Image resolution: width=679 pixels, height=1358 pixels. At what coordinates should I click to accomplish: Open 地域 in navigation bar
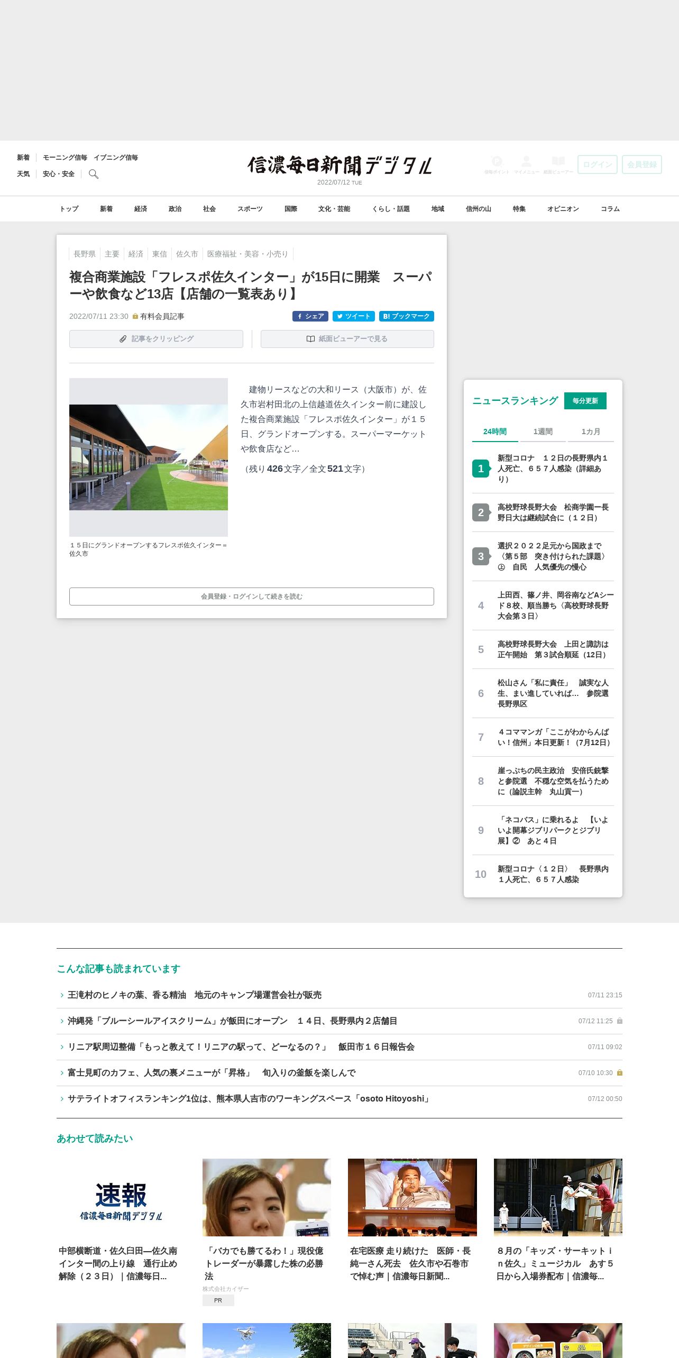pyautogui.click(x=438, y=209)
